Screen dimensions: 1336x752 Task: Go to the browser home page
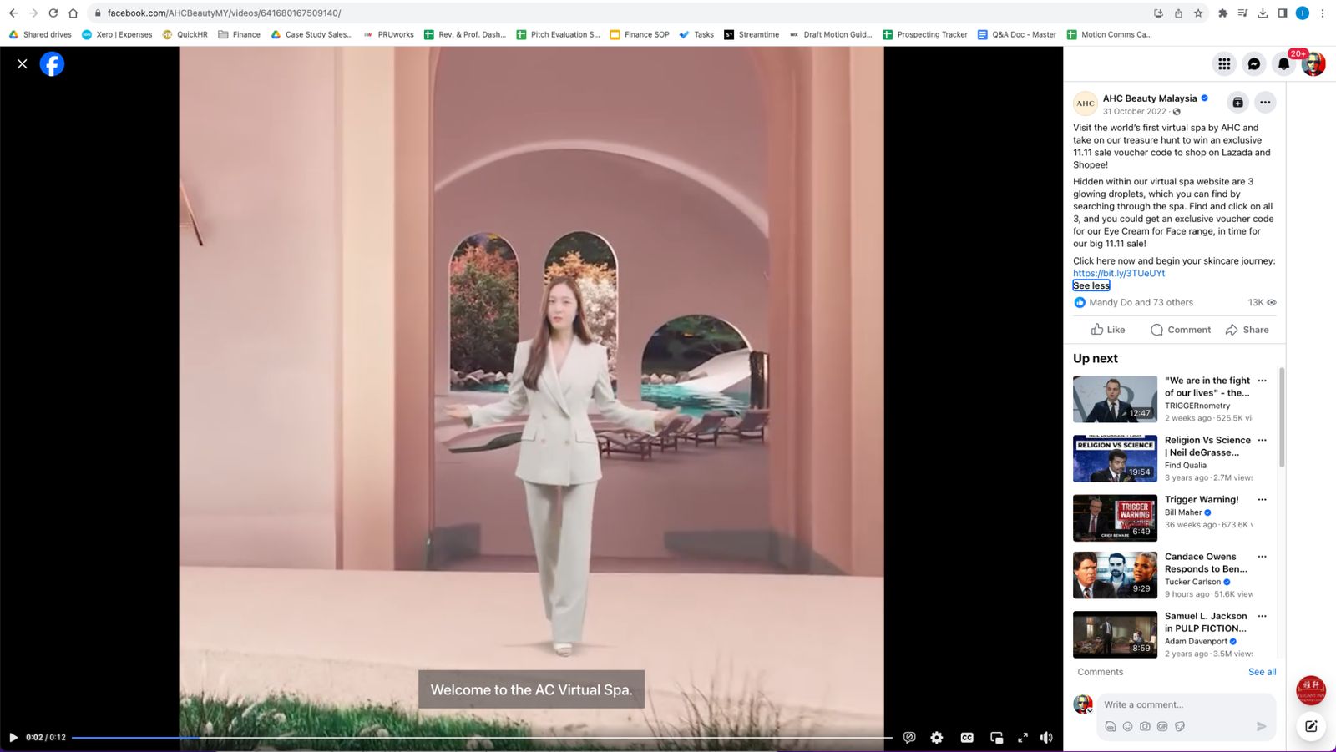73,13
